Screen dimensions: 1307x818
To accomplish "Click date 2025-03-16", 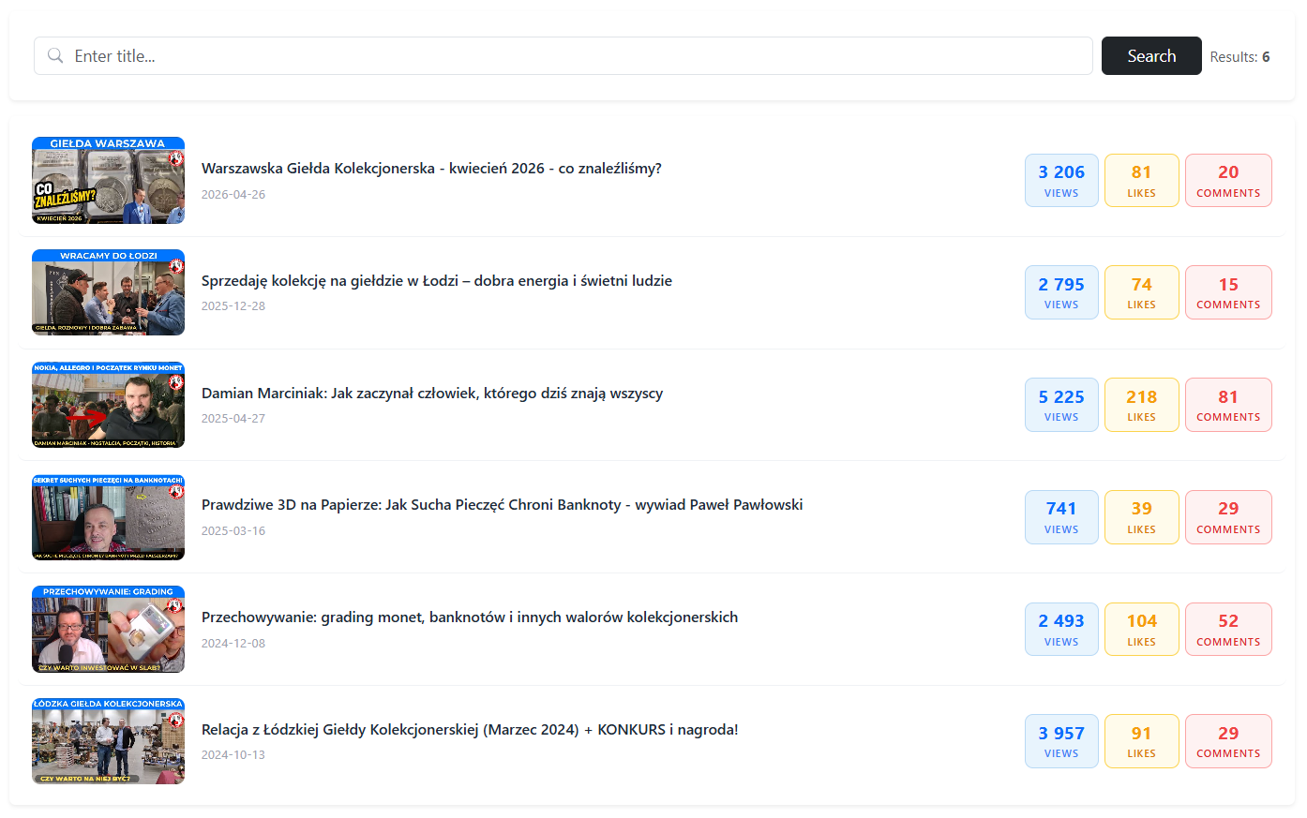I will (x=233, y=531).
